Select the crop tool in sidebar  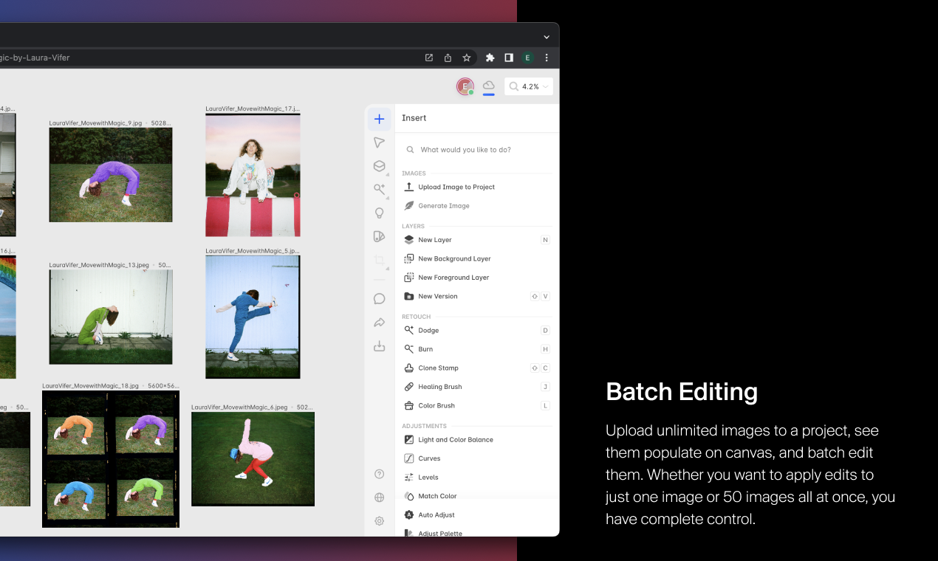[x=379, y=261]
